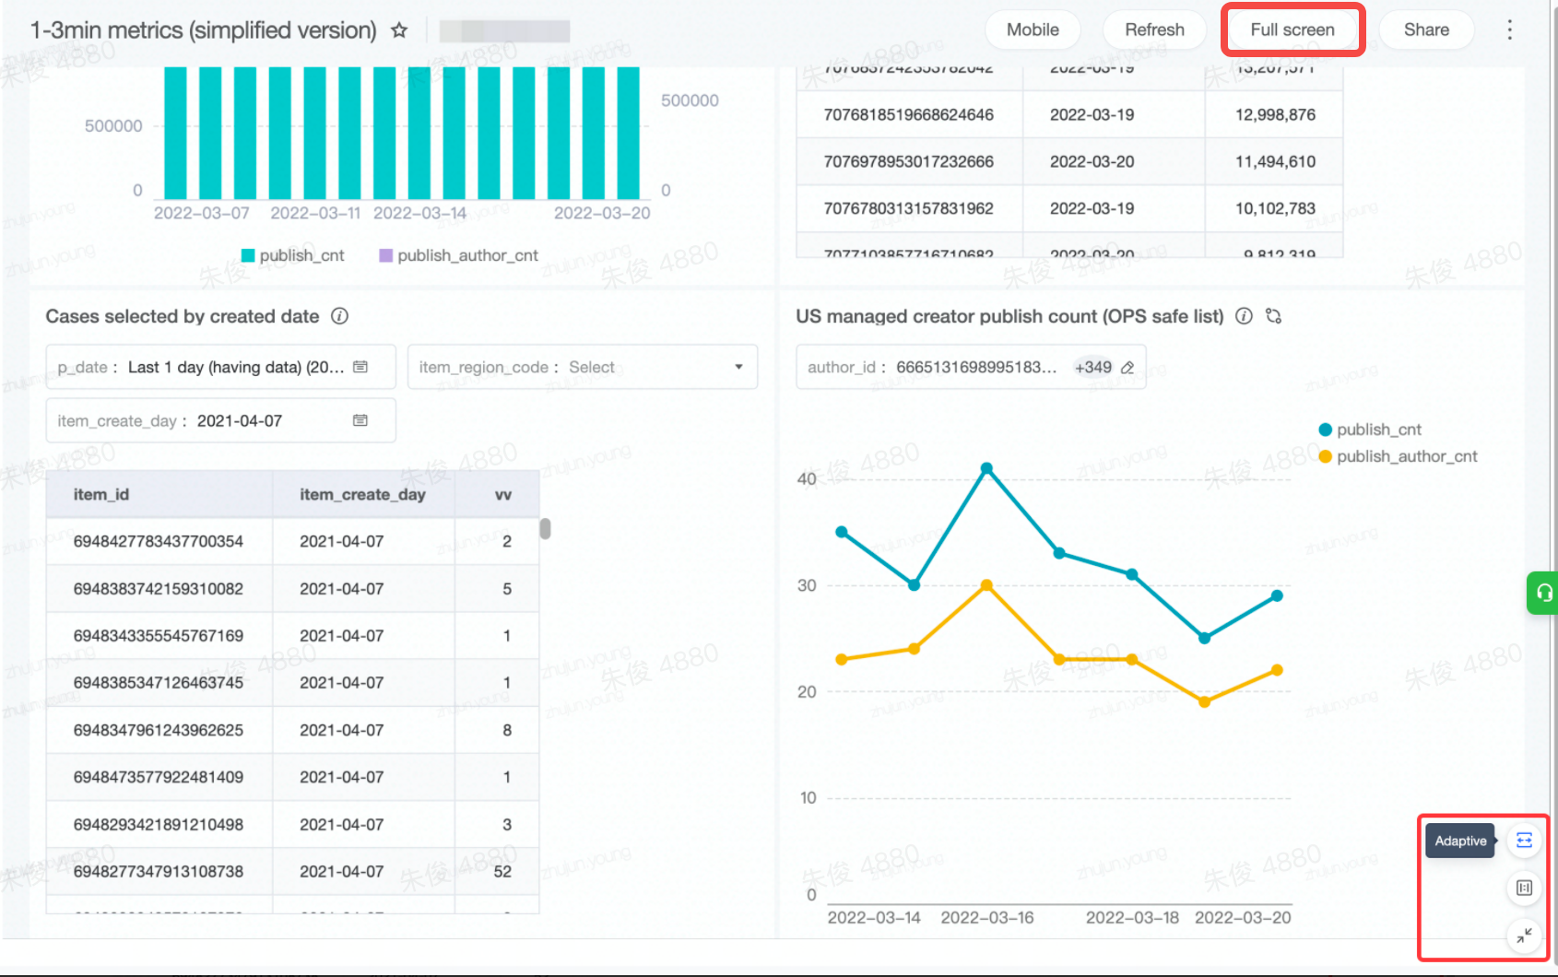Click the value 11,494,610
This screenshot has height=977, width=1558.
click(x=1275, y=162)
